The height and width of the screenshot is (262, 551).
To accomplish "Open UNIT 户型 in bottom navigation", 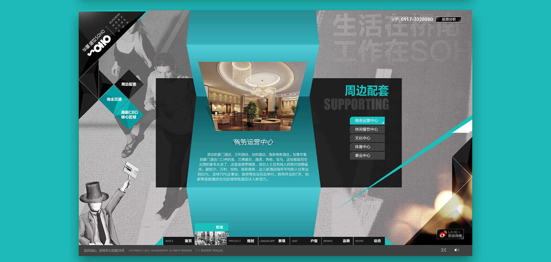I will tap(304, 241).
